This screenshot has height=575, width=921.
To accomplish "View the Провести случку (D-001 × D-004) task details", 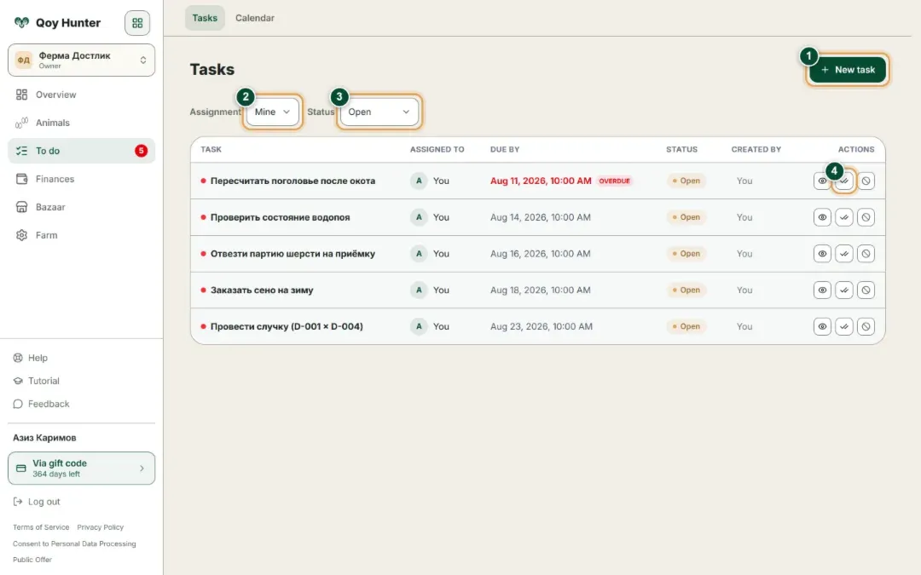I will pyautogui.click(x=822, y=326).
